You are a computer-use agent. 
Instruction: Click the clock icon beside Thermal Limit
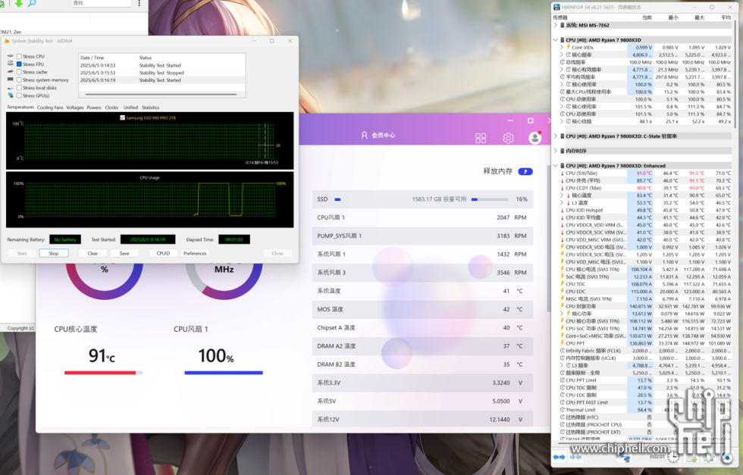coord(563,410)
